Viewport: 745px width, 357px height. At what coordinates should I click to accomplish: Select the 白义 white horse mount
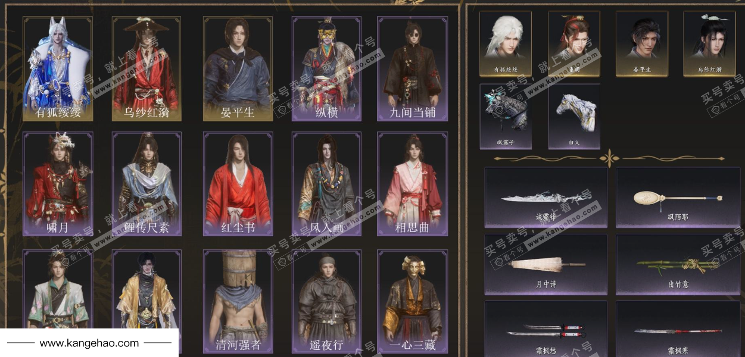[x=574, y=117]
